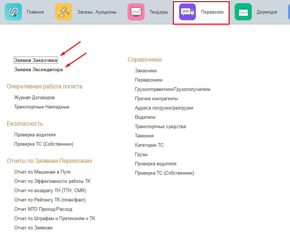Click the yellow gavel auctions icon

point(64,12)
